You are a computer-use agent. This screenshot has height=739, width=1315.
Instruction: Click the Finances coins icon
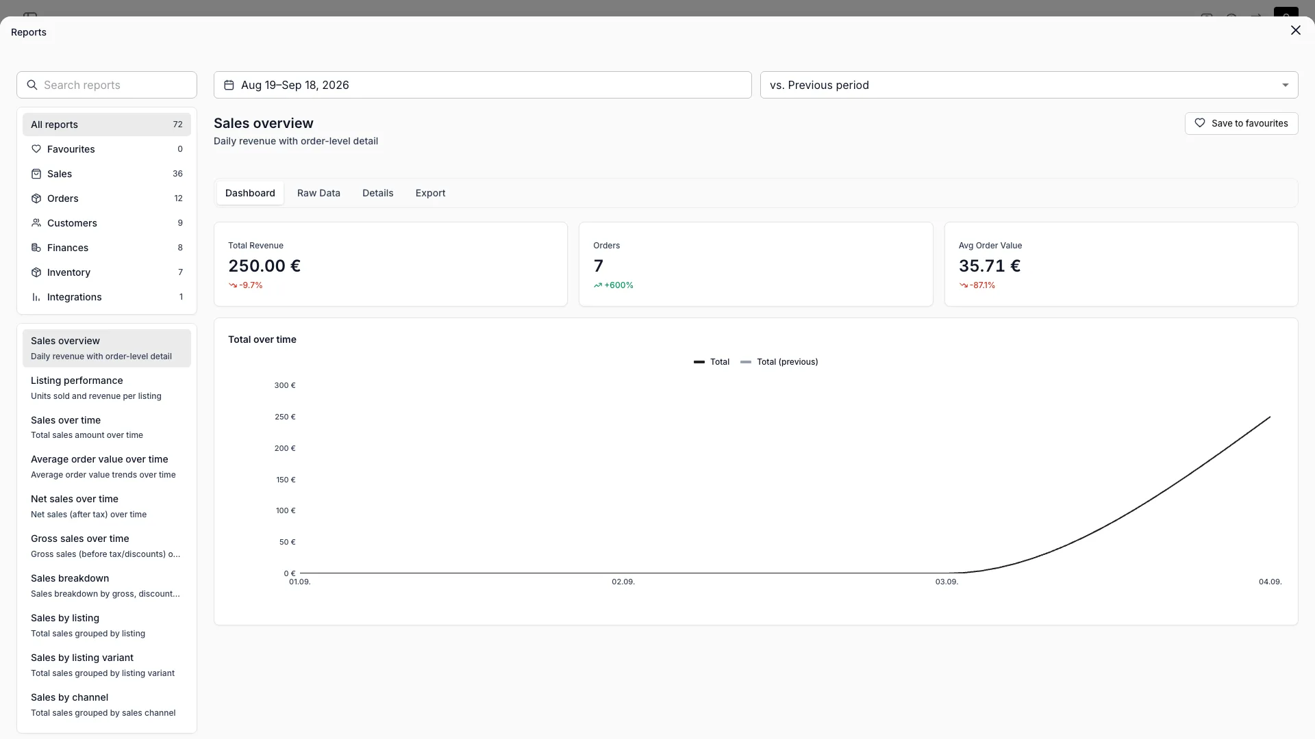pyautogui.click(x=36, y=248)
